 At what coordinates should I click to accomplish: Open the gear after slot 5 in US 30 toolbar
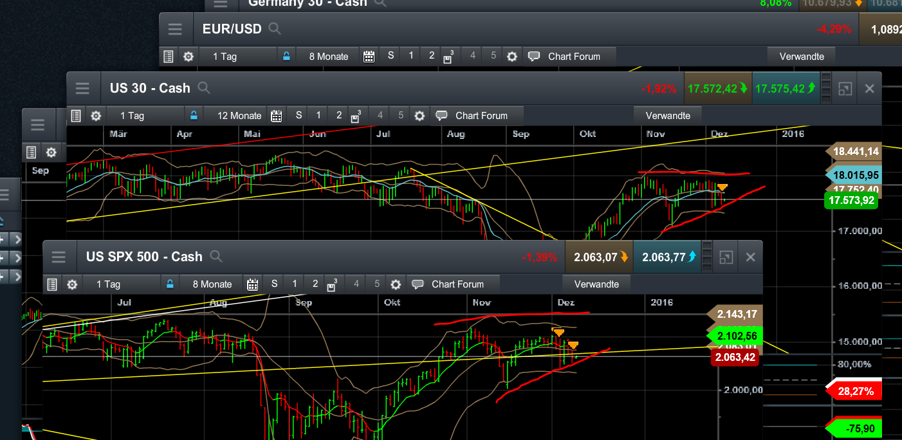click(x=419, y=116)
